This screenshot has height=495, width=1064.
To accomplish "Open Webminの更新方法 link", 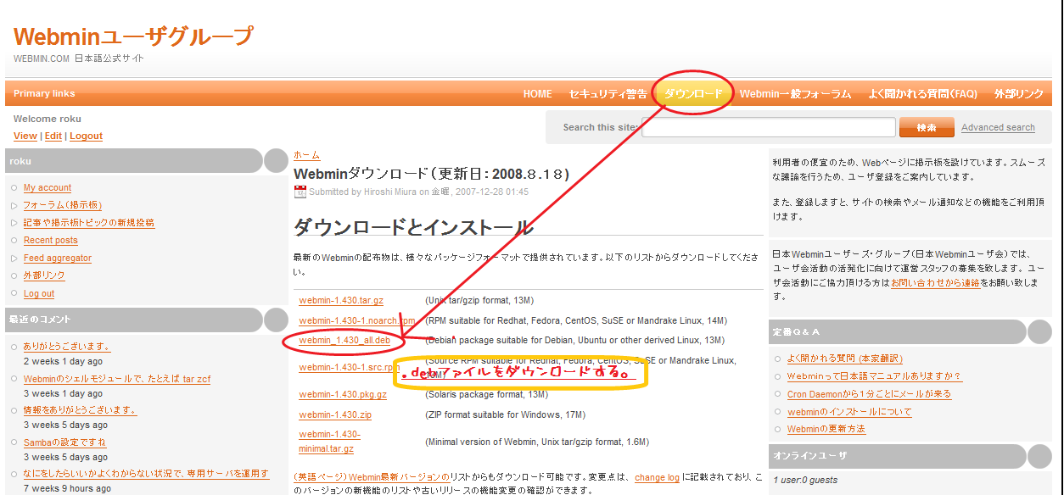I will 826,430.
